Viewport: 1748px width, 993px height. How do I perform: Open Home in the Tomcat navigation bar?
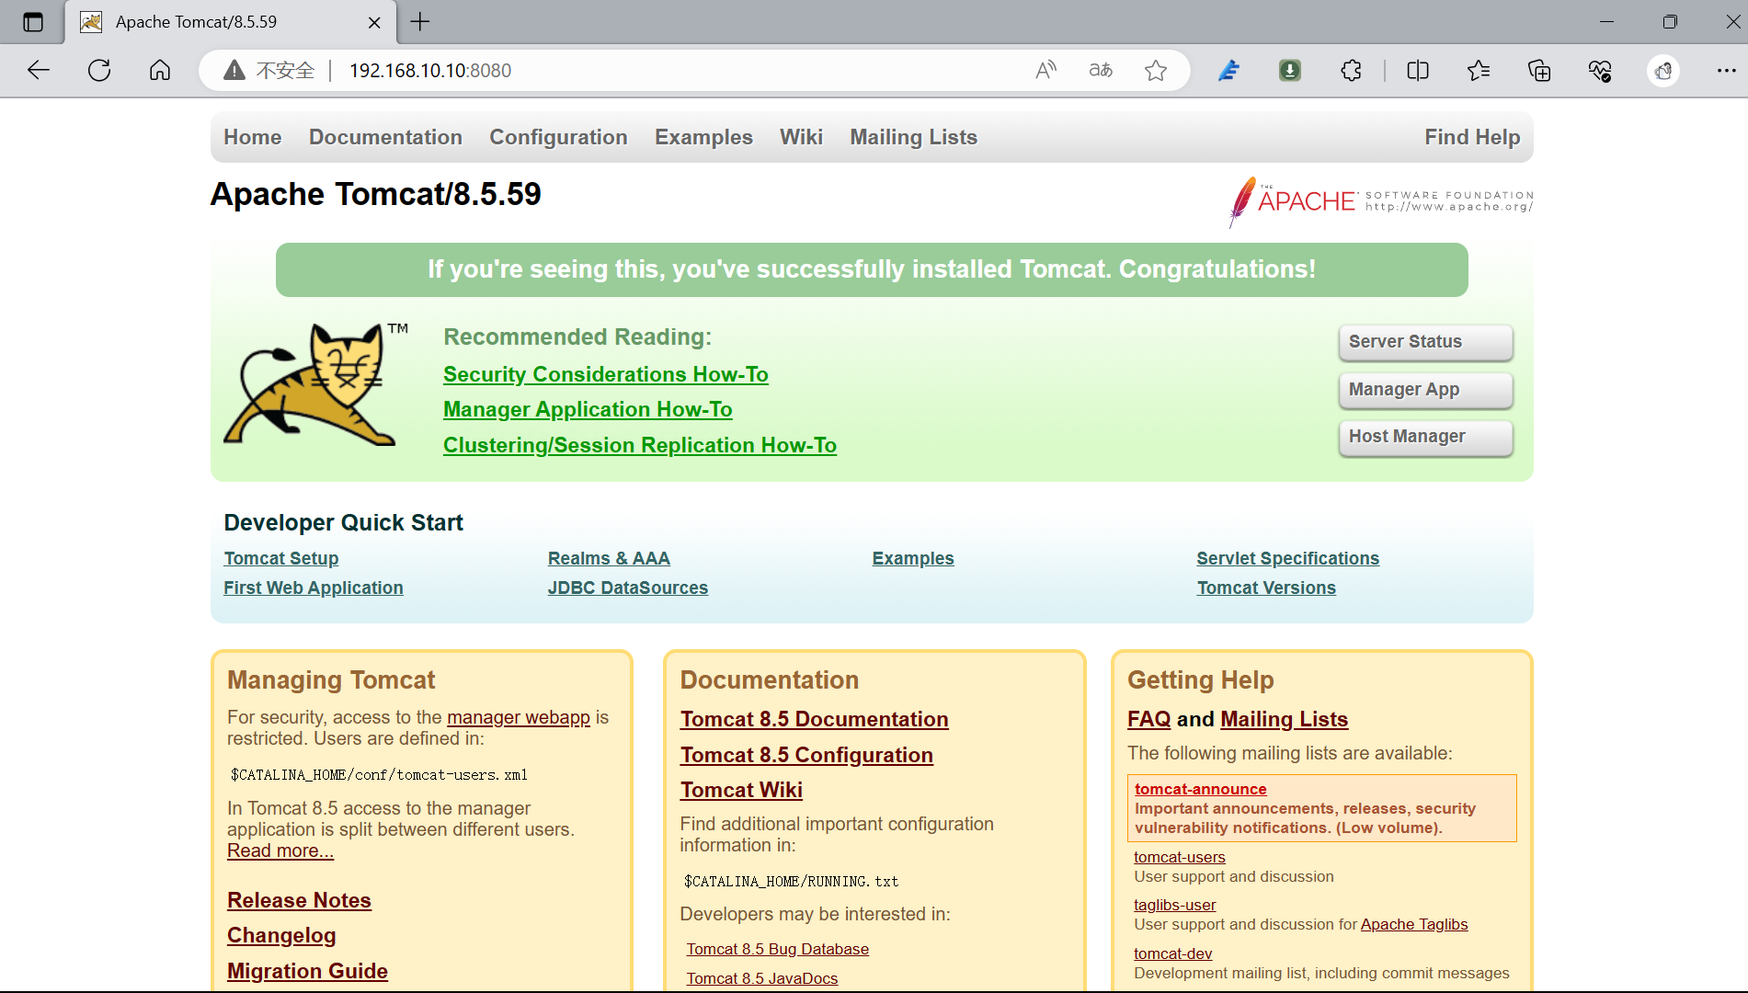253,137
